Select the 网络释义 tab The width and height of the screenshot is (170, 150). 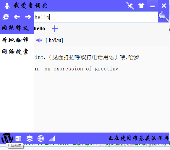pyautogui.click(x=15, y=28)
